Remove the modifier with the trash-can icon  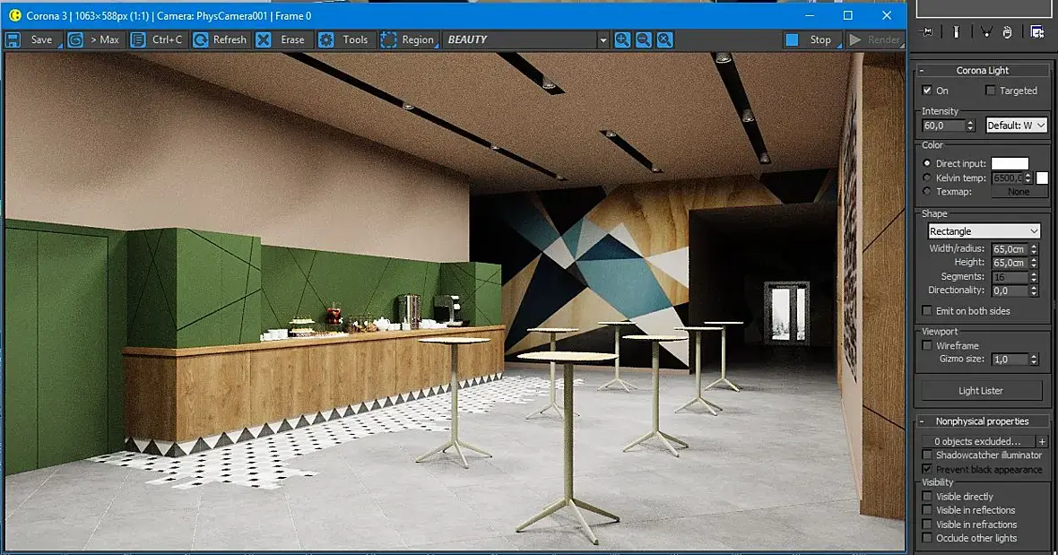[1008, 31]
